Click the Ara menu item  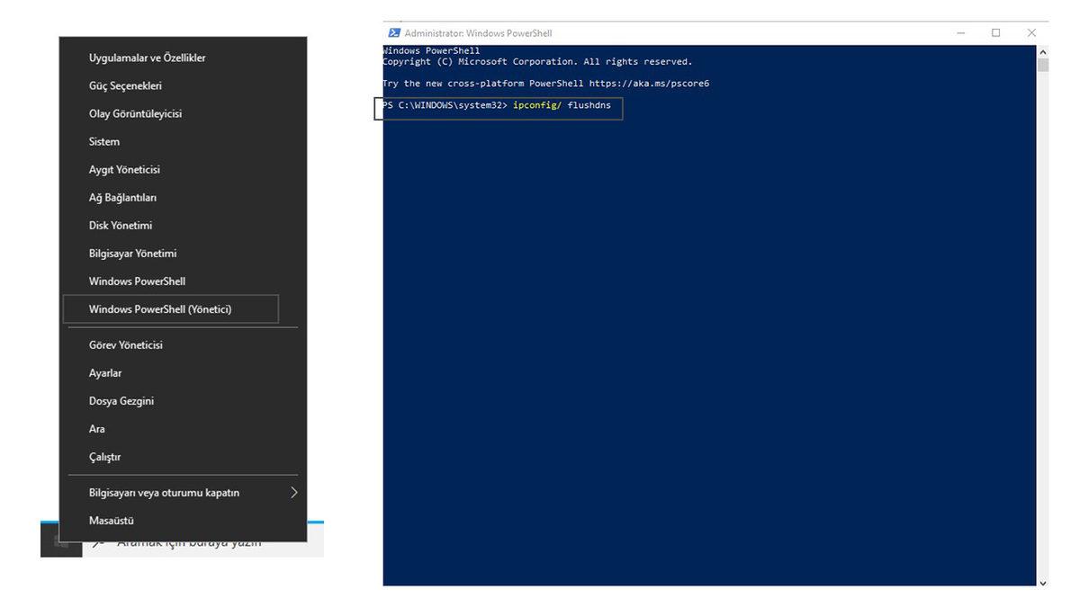click(97, 429)
